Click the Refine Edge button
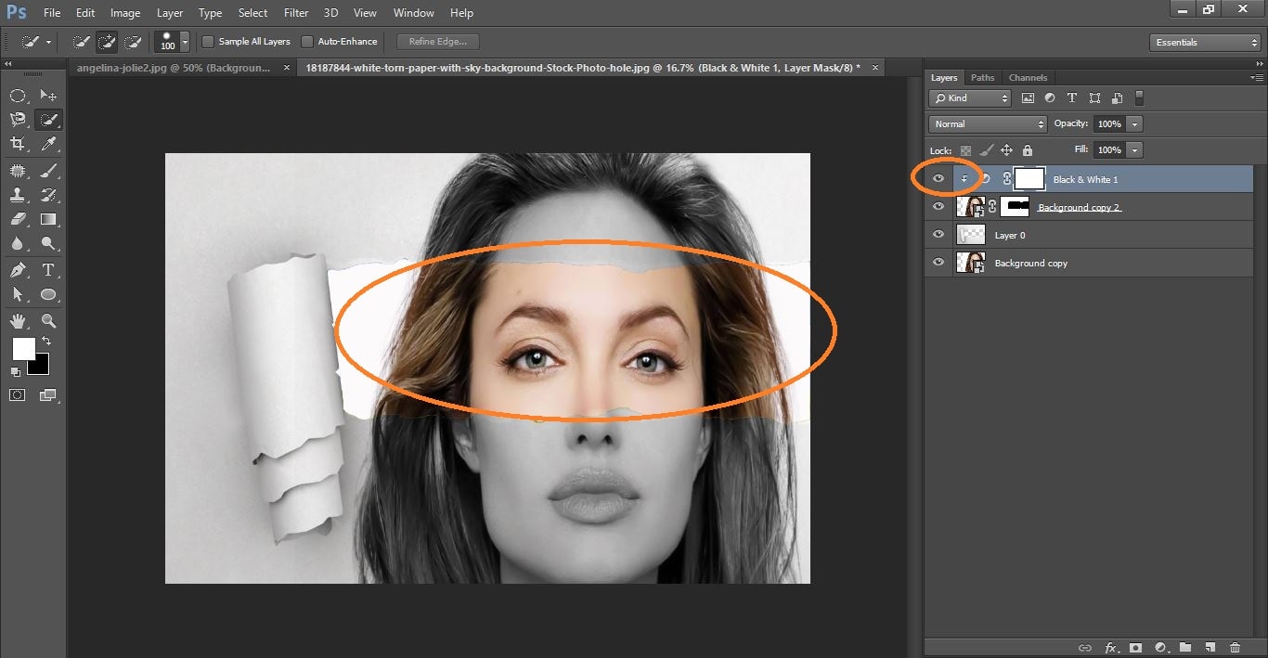 [x=437, y=42]
